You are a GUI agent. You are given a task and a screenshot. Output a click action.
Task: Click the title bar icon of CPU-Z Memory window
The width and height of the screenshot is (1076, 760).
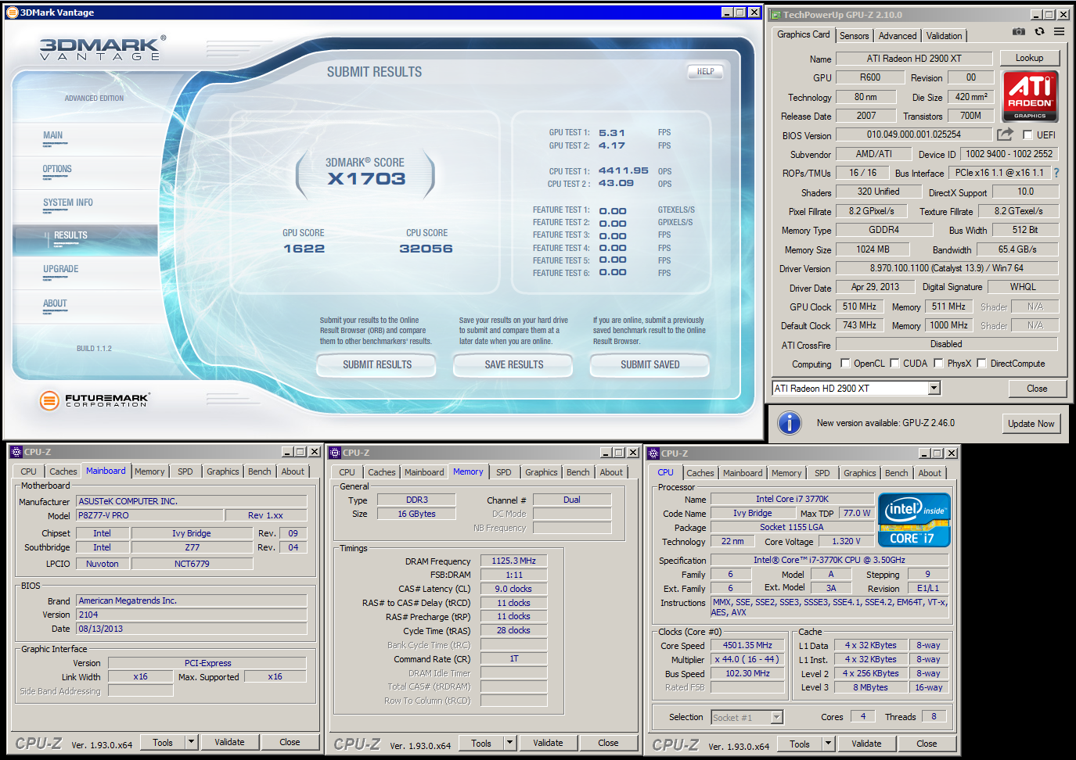tap(335, 453)
